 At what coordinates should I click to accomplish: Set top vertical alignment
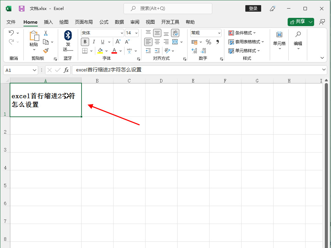tap(148, 32)
